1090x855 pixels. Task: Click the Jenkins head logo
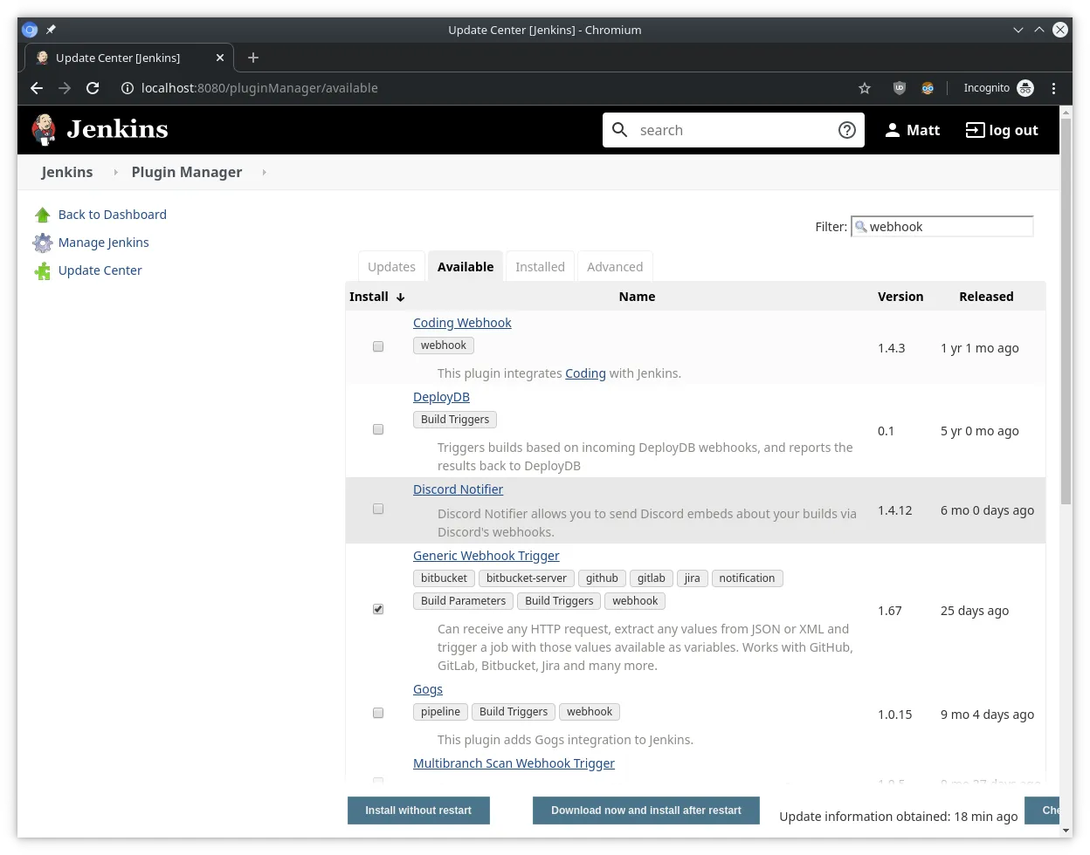[x=42, y=128]
